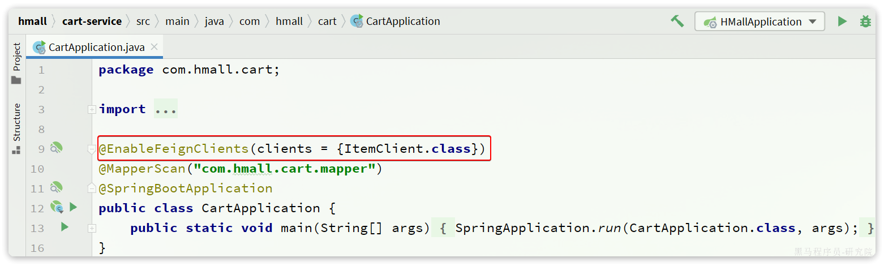Expand the folded import statements
The width and height of the screenshot is (884, 266).
point(92,110)
